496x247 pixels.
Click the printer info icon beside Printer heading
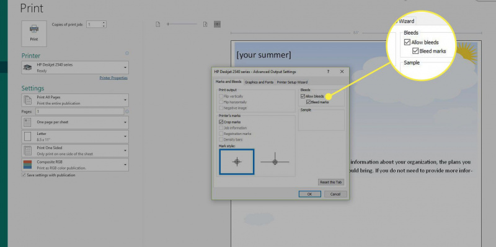(x=127, y=53)
